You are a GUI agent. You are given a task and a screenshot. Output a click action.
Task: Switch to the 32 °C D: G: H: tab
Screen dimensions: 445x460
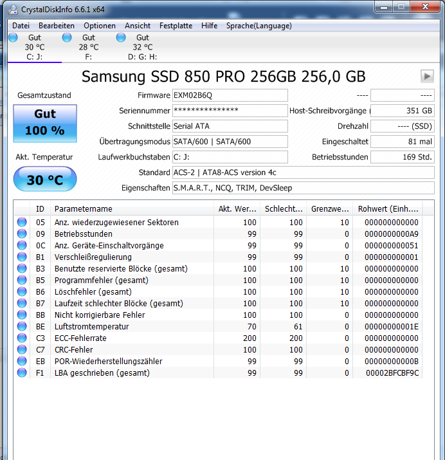(x=143, y=47)
